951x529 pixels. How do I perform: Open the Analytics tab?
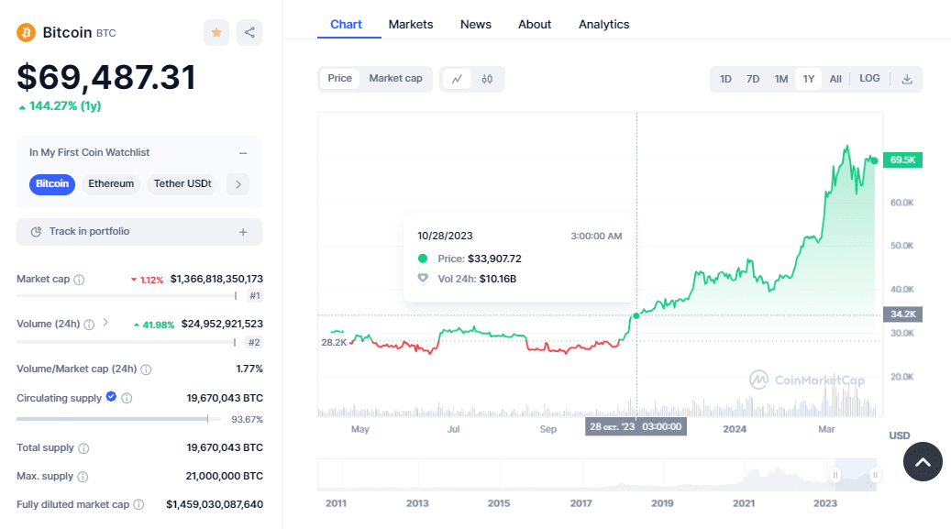click(x=603, y=24)
